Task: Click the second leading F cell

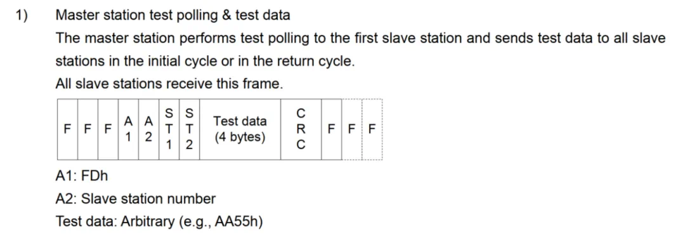Action: (88, 129)
